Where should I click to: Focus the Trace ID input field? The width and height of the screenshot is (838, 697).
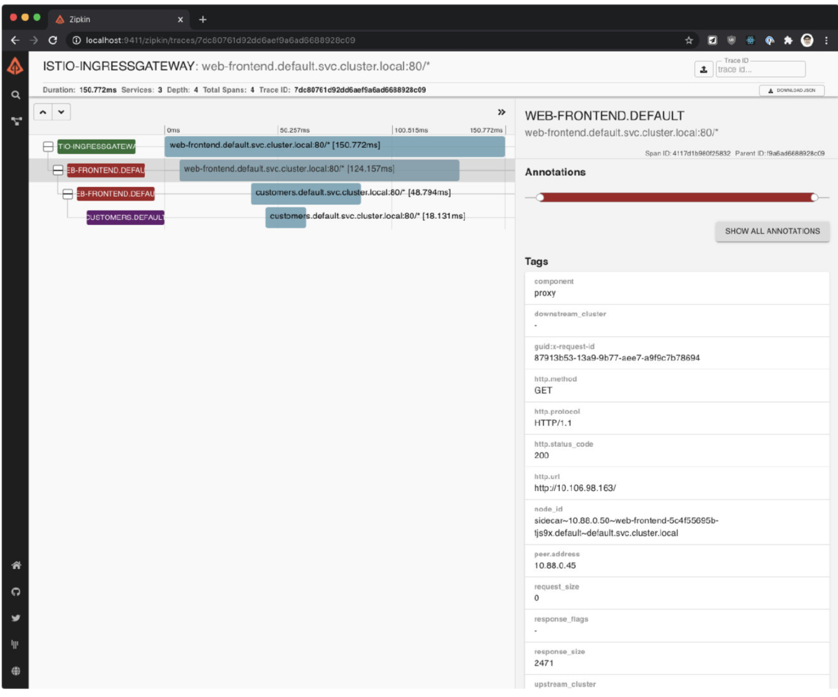[760, 69]
